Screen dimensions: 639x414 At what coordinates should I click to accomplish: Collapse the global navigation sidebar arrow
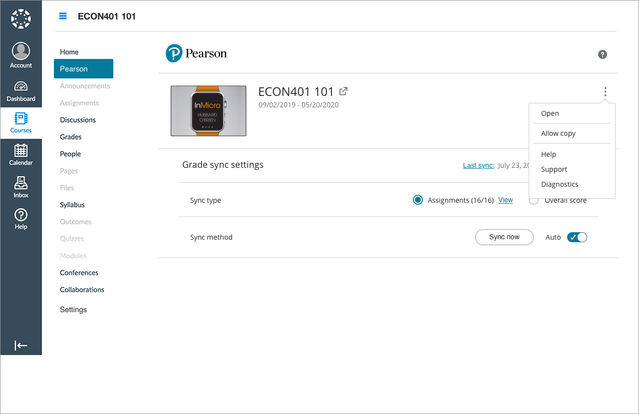click(21, 346)
